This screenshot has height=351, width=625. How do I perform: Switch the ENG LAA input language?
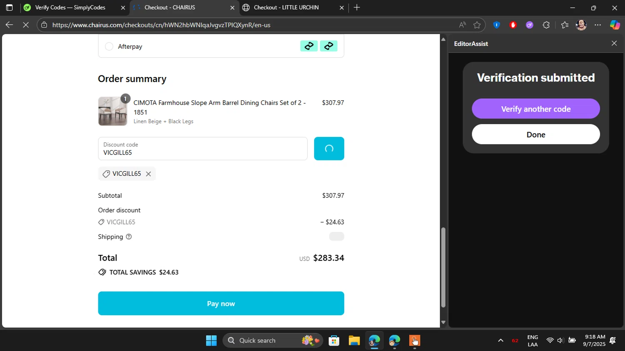(x=532, y=341)
